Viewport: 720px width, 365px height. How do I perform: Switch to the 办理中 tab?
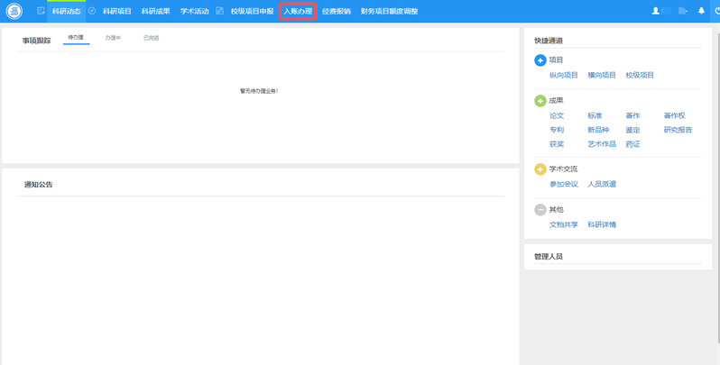coord(114,38)
